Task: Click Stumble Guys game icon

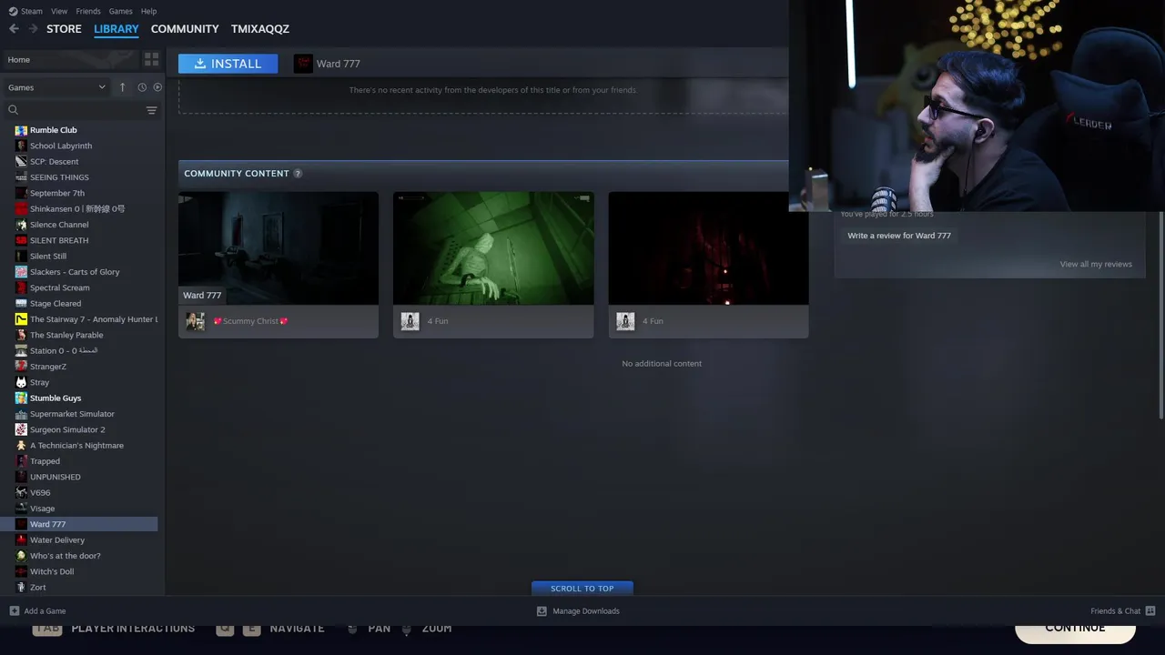Action: (21, 398)
